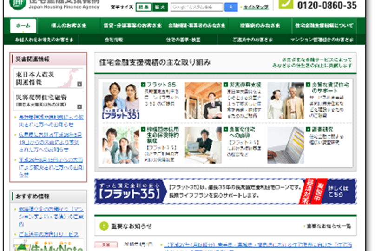
Task: Click the arrow icon on 東日本大震災 banner
Action: pos(79,84)
